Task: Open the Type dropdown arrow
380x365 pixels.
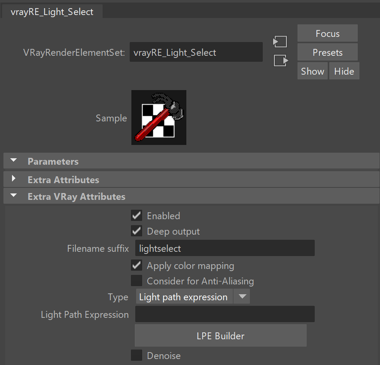Action: pos(242,296)
